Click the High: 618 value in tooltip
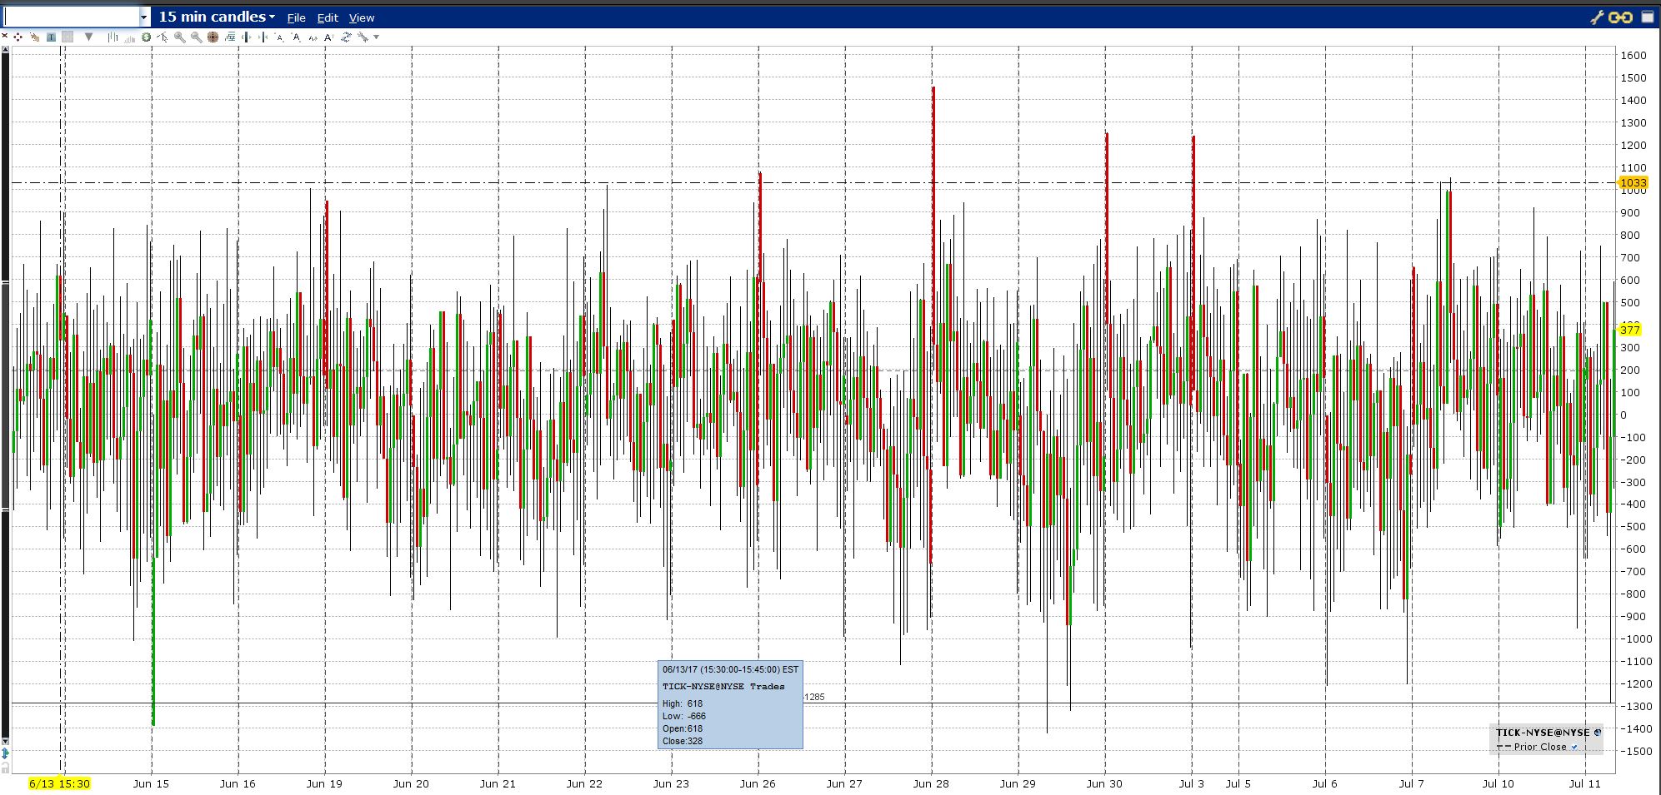Image resolution: width=1661 pixels, height=795 pixels. click(683, 703)
